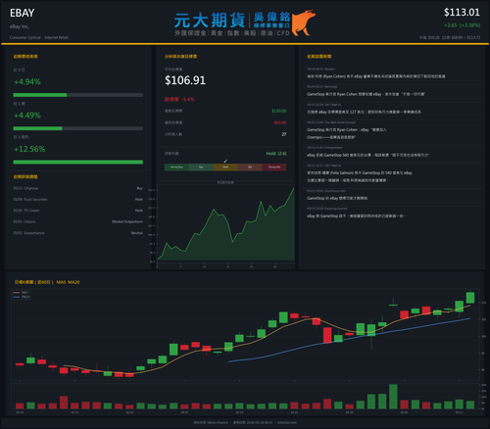Click the Buy rating segment
This screenshot has height=429, width=490.
[201, 167]
